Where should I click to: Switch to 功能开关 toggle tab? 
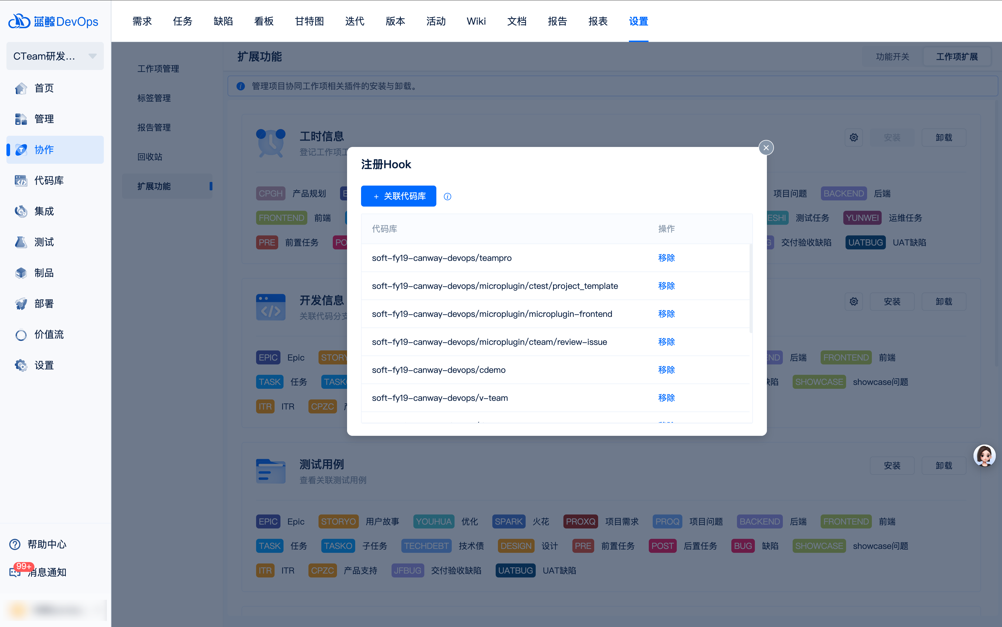(x=892, y=57)
